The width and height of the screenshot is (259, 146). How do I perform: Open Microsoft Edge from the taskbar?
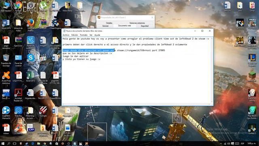(32, 144)
